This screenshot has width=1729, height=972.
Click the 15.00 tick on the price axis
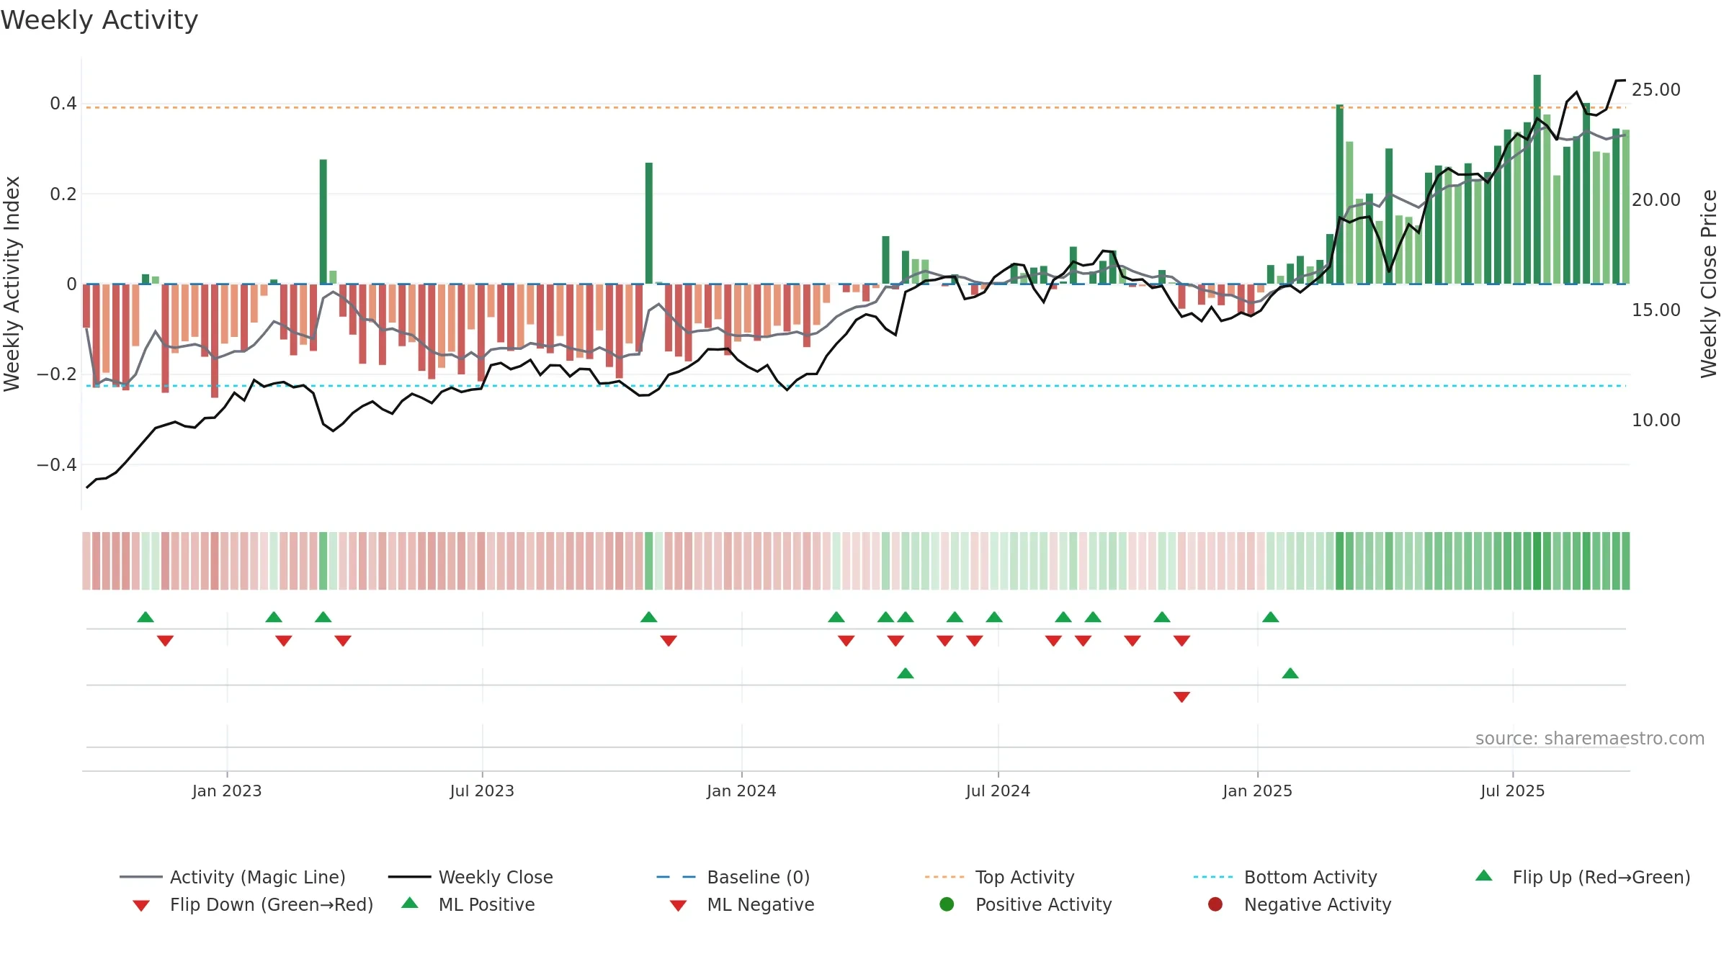click(x=1656, y=310)
